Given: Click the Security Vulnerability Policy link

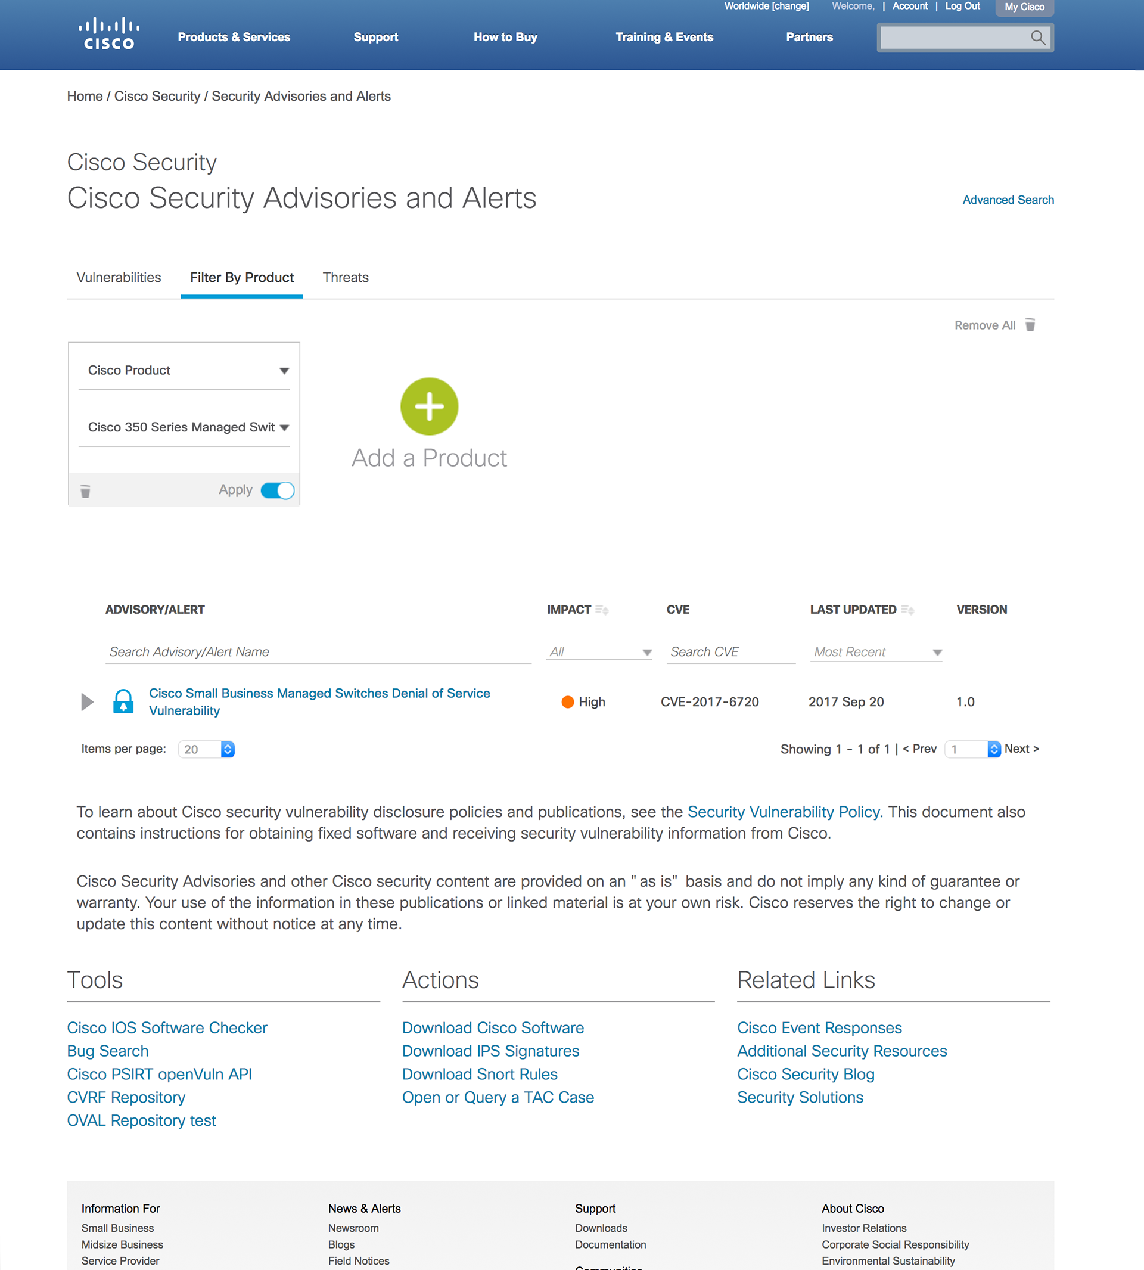Looking at the screenshot, I should [x=785, y=812].
